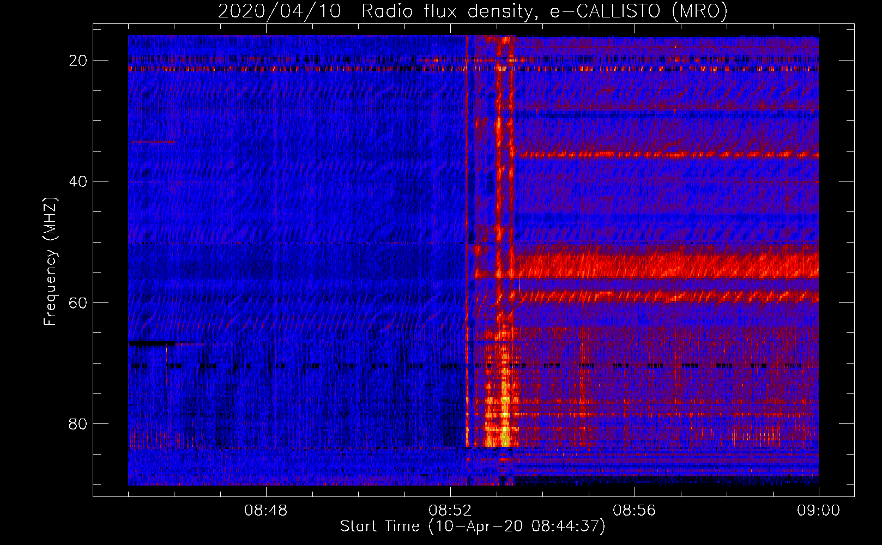Click the 'Start Time (10-Apr-20 08:44:37)' label
The height and width of the screenshot is (545, 882).
(x=473, y=526)
